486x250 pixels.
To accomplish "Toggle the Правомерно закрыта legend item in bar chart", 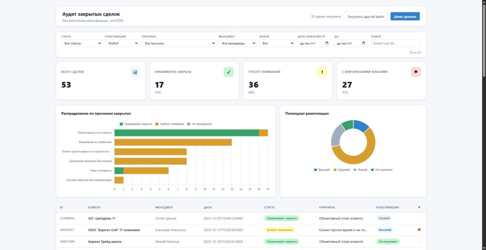I will 136,124.
